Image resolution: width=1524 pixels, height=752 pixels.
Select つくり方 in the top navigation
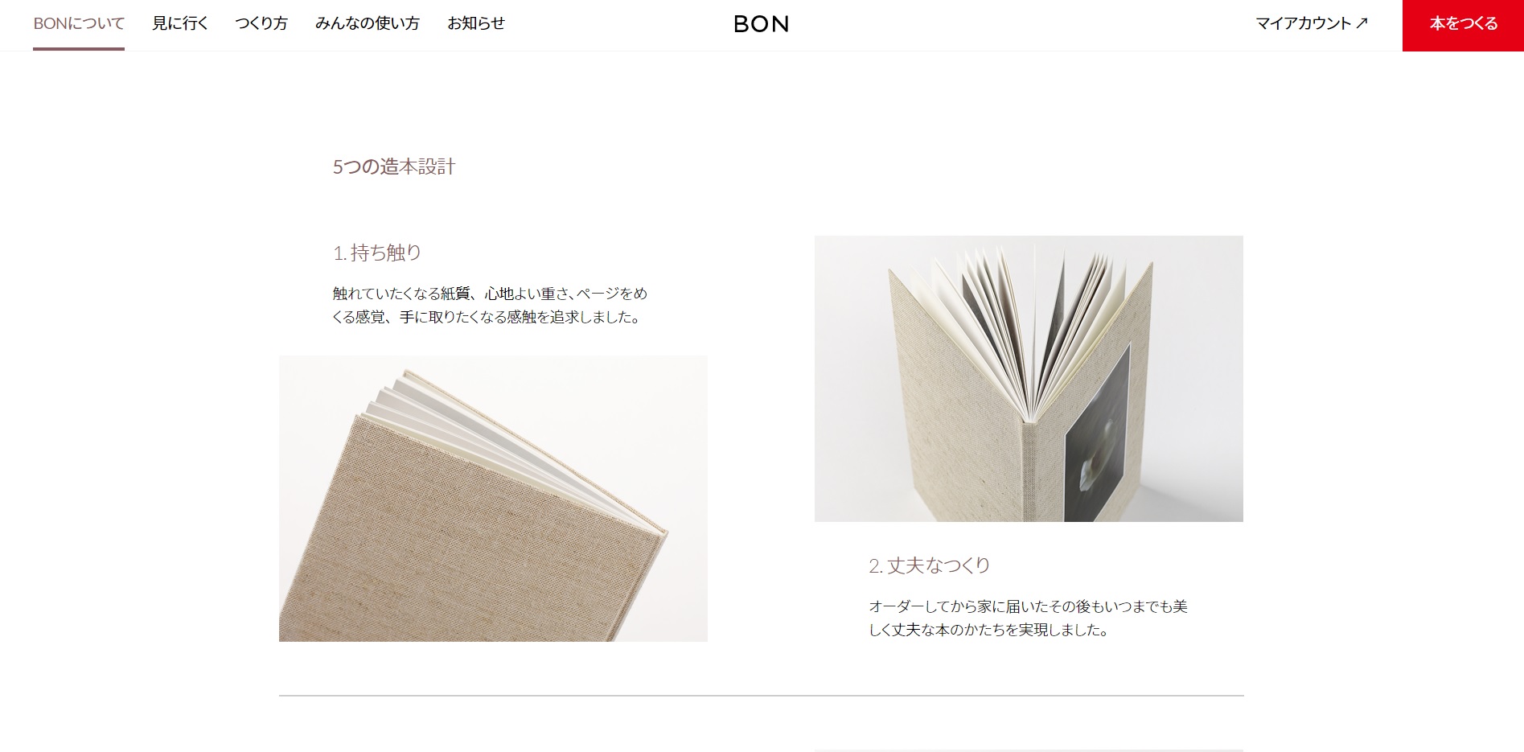pos(261,24)
